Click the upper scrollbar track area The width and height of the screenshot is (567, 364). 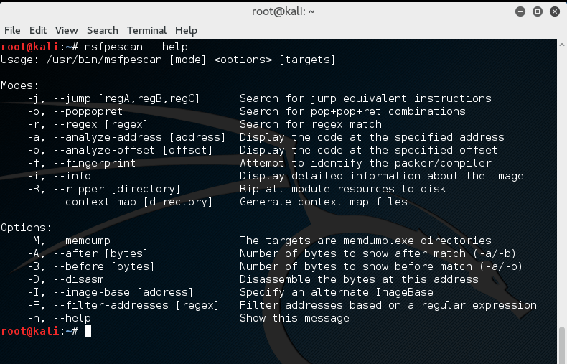point(562,179)
